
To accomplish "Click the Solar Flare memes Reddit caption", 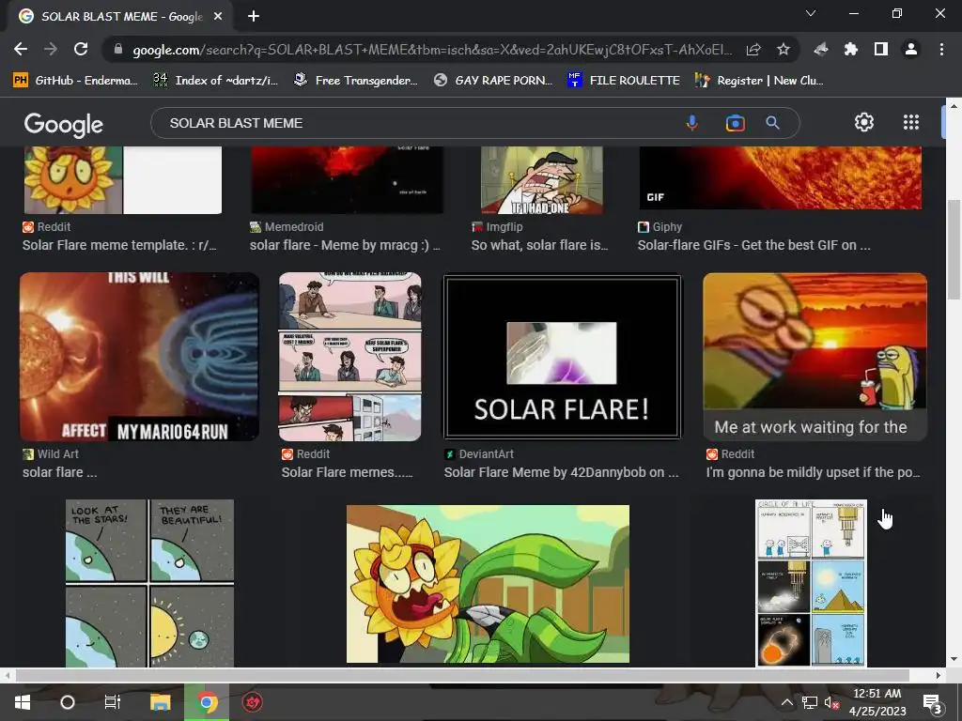I will click(347, 472).
